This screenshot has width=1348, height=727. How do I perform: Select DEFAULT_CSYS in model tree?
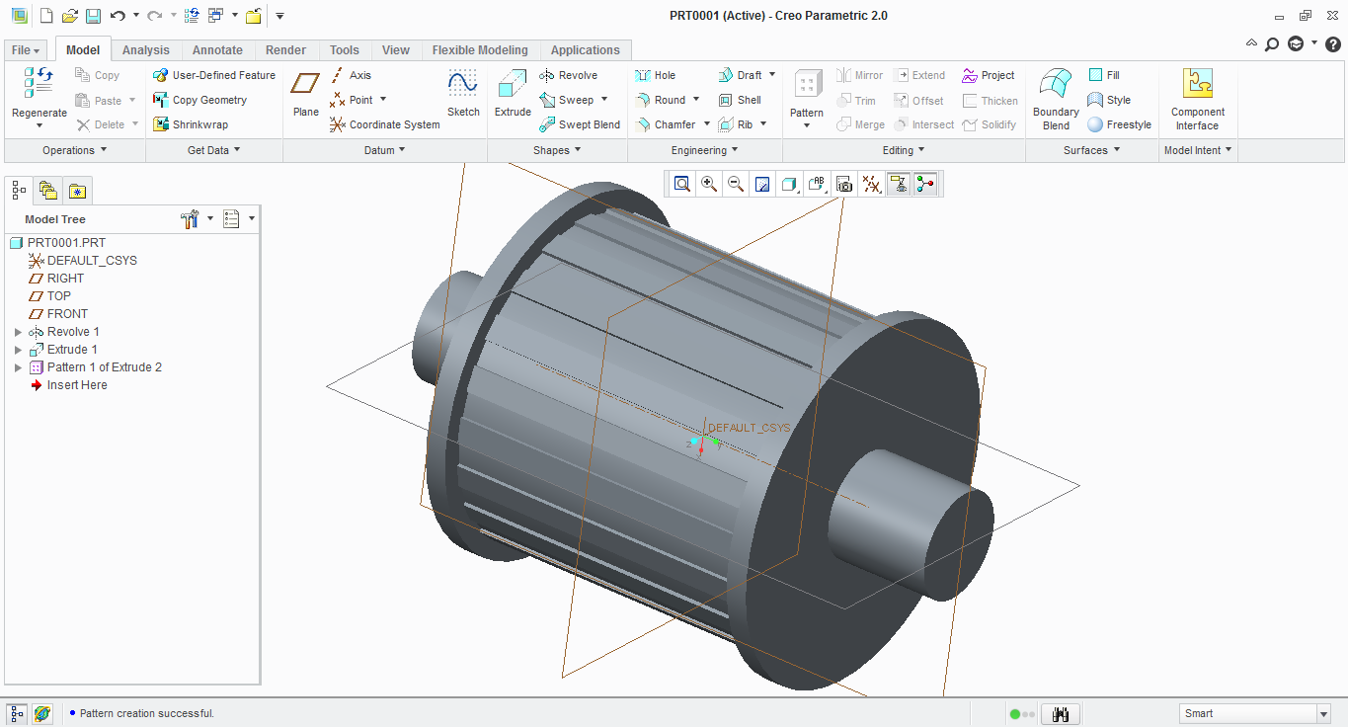tap(83, 261)
